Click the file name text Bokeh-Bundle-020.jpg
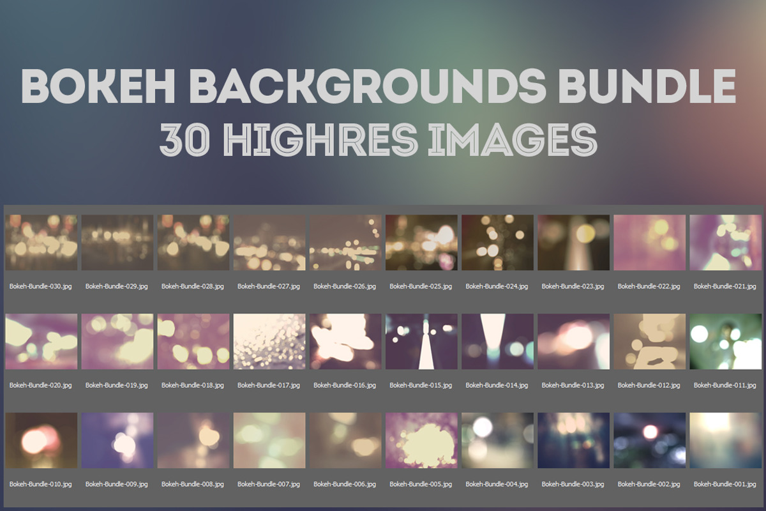 [x=41, y=386]
